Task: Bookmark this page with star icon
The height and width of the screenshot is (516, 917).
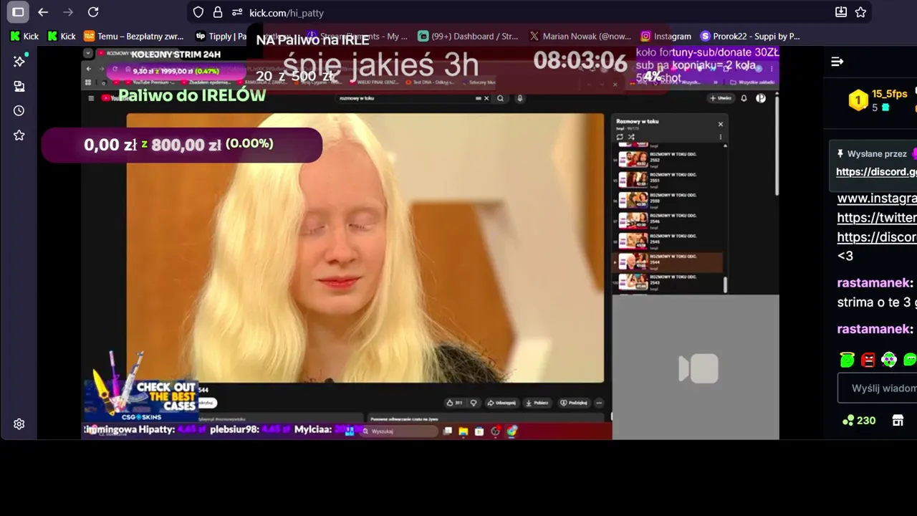Action: 860,12
